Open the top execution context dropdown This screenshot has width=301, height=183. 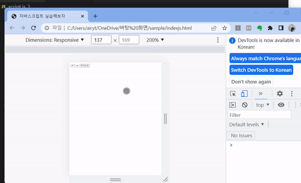(x=262, y=105)
